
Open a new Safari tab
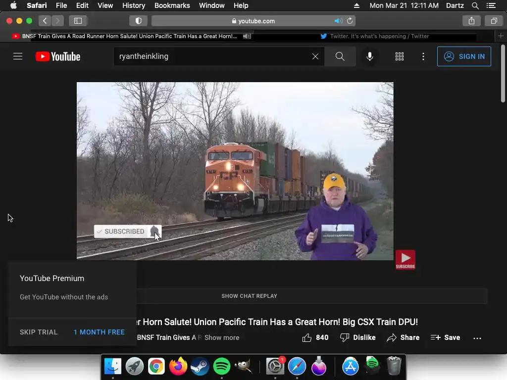(x=501, y=36)
